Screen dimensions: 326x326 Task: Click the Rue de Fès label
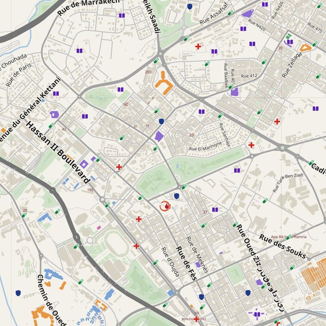(x=186, y=264)
